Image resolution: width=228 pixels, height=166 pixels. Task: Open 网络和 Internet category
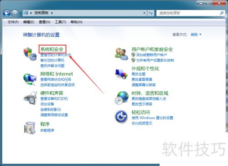(x=57, y=74)
